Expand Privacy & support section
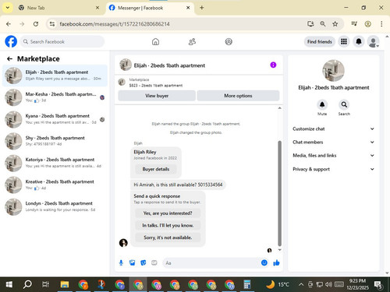The image size is (390, 292). click(x=333, y=169)
